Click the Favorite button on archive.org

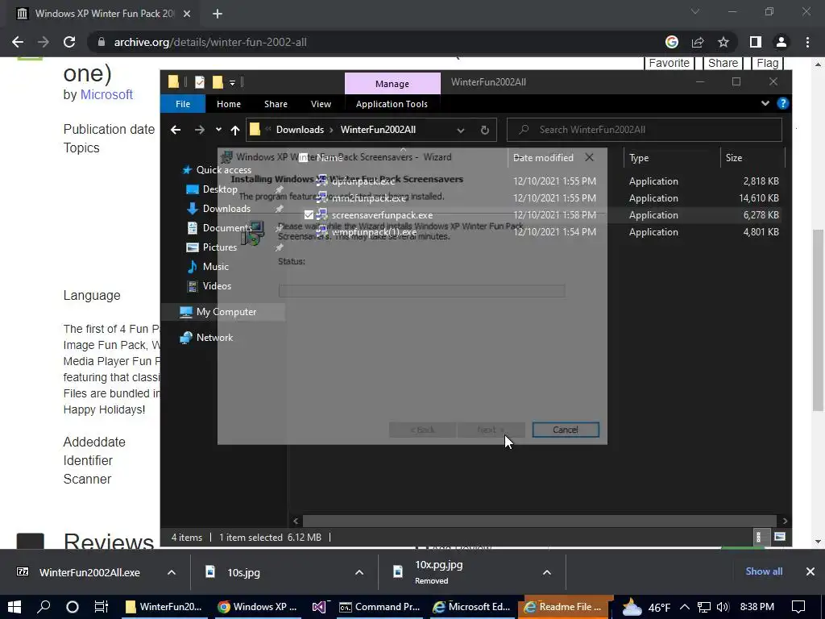669,63
